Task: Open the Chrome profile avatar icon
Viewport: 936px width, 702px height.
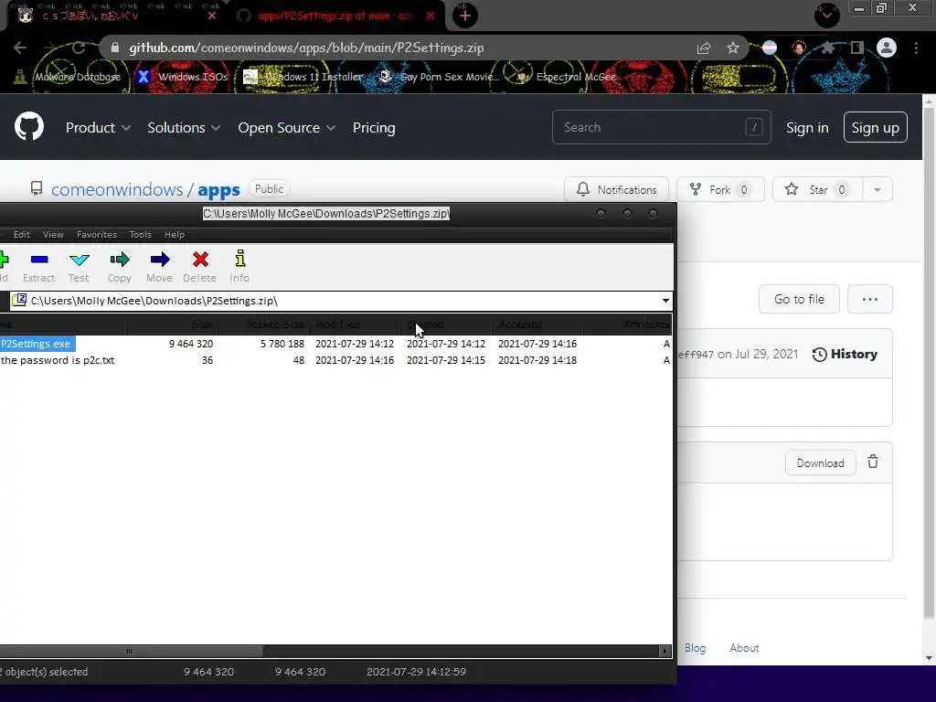Action: (x=887, y=48)
